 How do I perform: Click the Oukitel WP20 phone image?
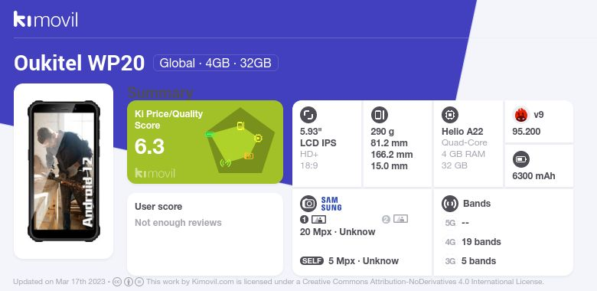[64, 171]
